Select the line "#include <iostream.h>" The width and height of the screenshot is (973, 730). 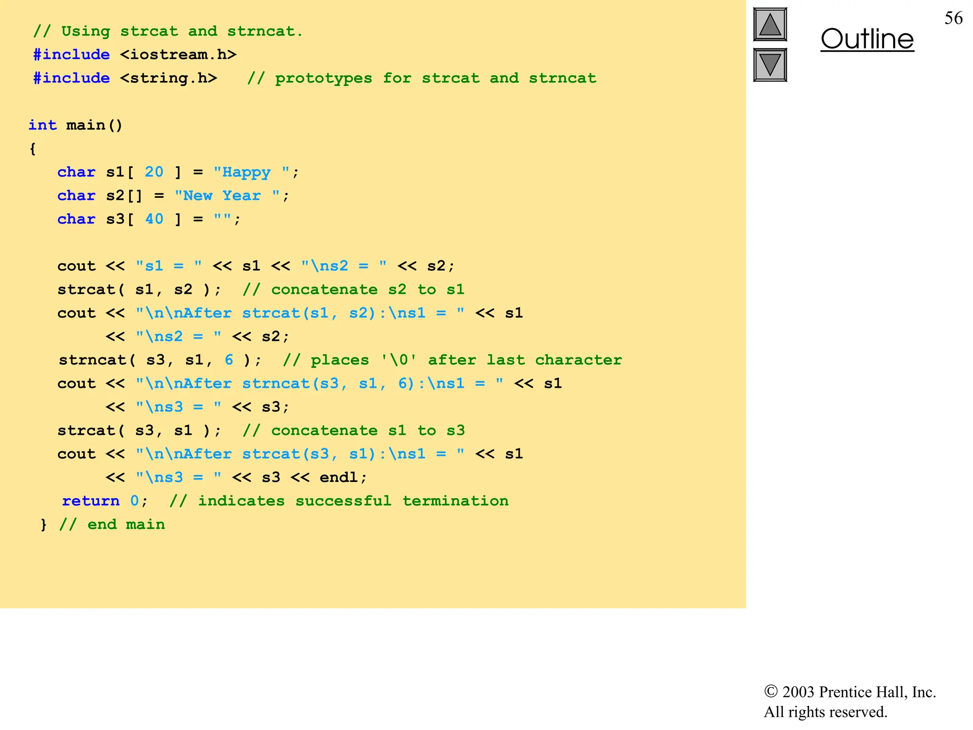135,55
